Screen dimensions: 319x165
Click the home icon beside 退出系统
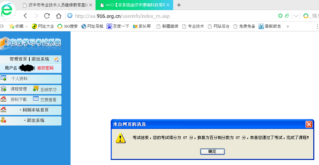coord(56,60)
